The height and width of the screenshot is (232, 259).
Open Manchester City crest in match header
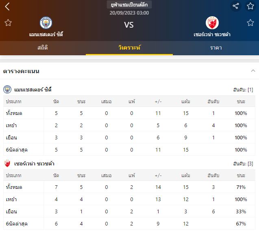46,23
